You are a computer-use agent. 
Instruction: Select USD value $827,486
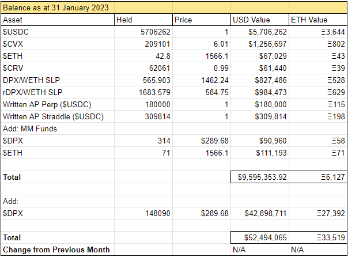(x=271, y=80)
